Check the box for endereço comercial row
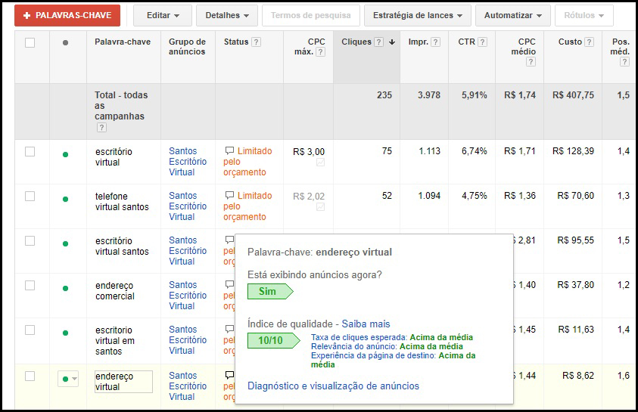This screenshot has height=412, width=638. click(30, 286)
